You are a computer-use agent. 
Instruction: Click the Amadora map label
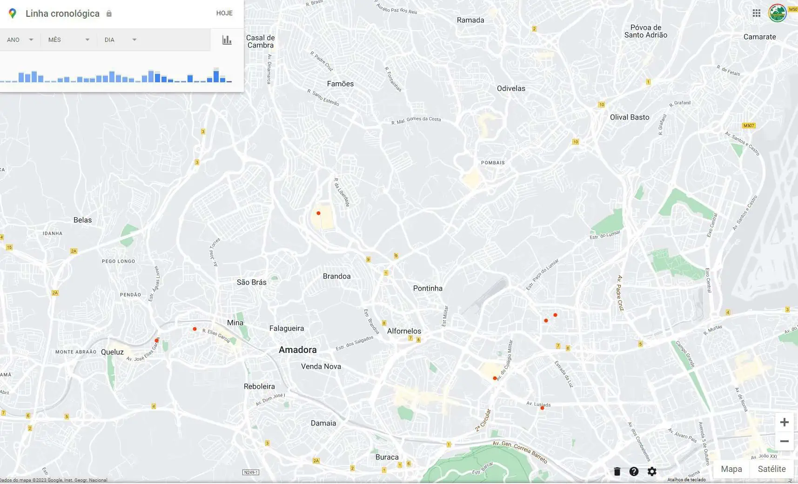pyautogui.click(x=297, y=350)
